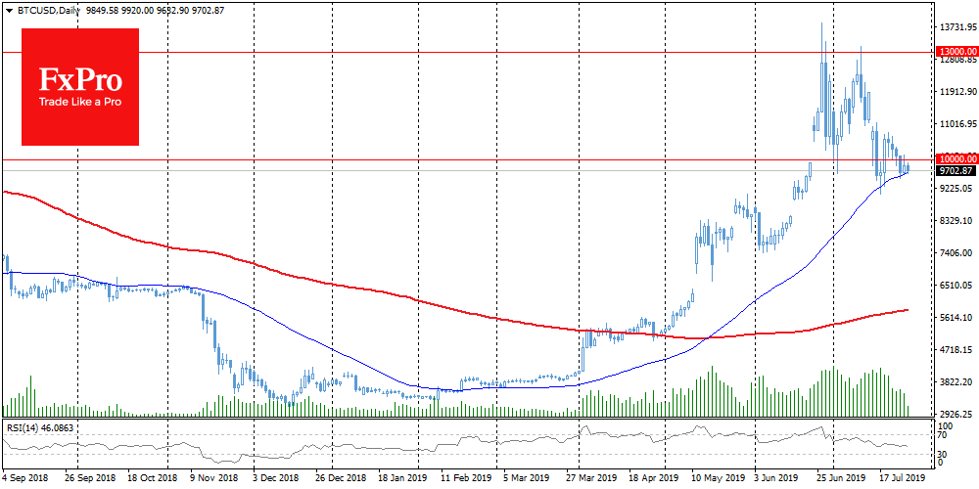Click the 17 Jul 2019 date label
The image size is (979, 489).
[x=901, y=480]
